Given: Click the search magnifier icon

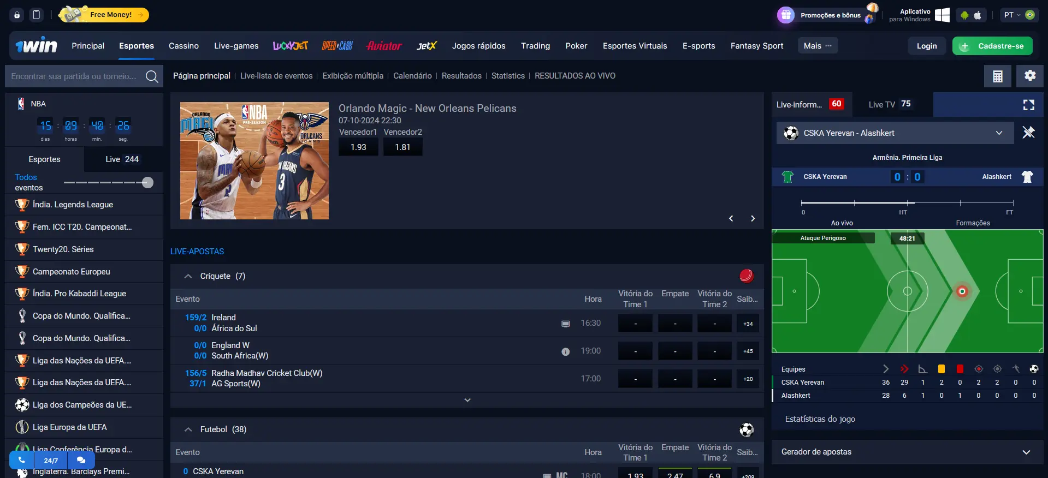Looking at the screenshot, I should pyautogui.click(x=152, y=76).
